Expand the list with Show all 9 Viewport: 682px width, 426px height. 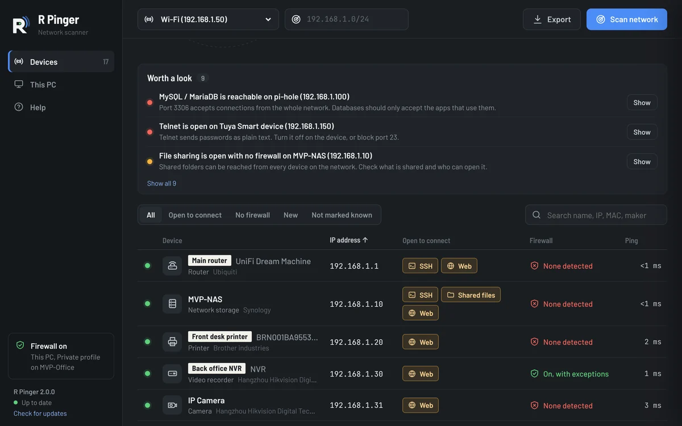click(x=161, y=183)
